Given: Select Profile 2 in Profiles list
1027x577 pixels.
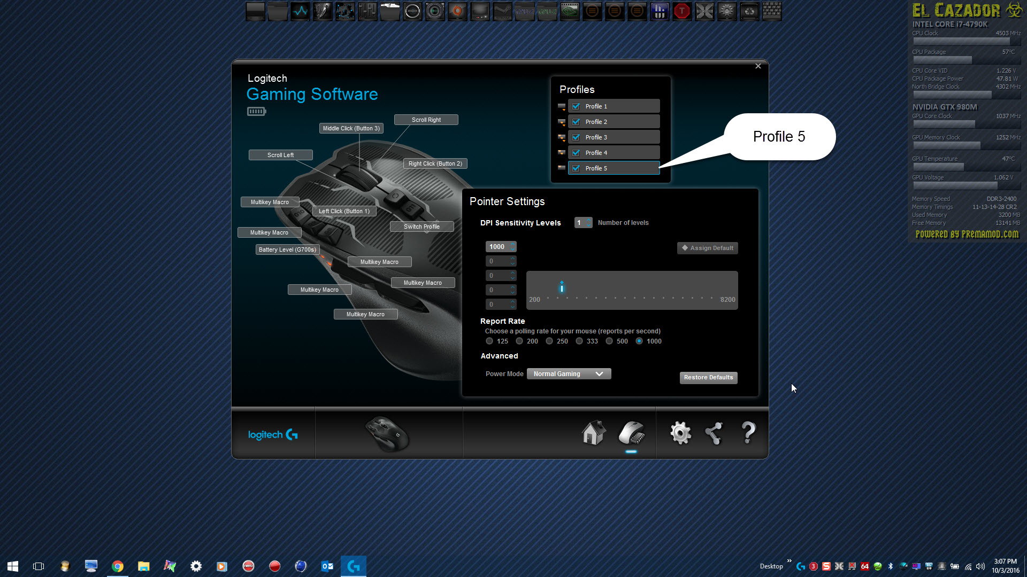Looking at the screenshot, I should 615,122.
